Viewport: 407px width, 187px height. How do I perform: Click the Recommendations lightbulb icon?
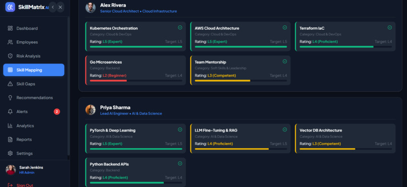[x=10, y=98]
